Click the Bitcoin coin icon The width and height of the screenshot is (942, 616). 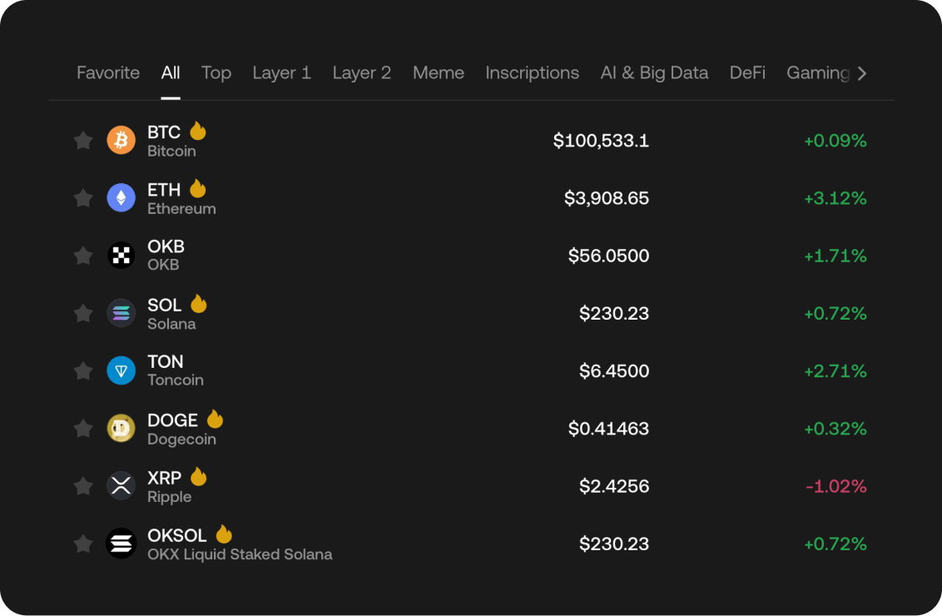(121, 141)
